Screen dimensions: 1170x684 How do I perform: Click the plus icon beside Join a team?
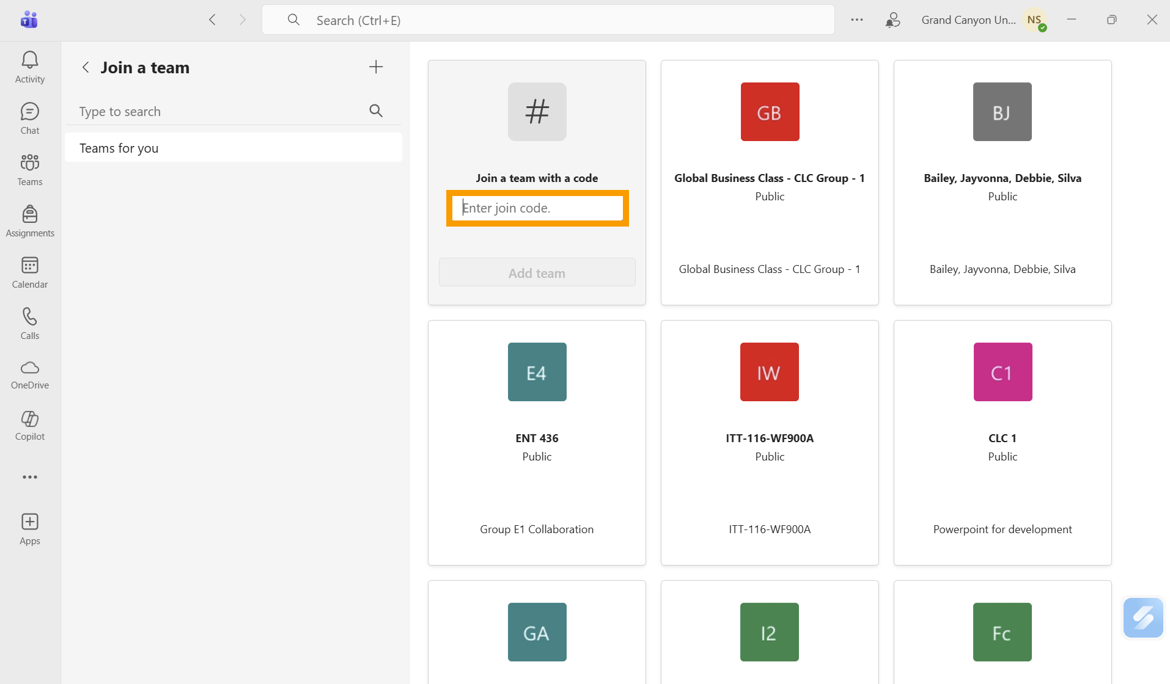tap(376, 67)
